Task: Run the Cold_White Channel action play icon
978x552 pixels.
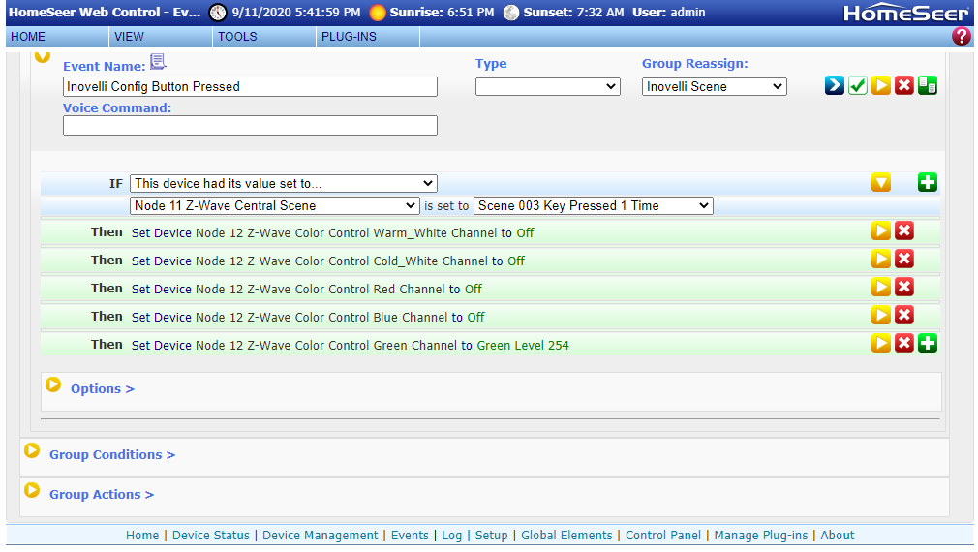Action: click(881, 259)
